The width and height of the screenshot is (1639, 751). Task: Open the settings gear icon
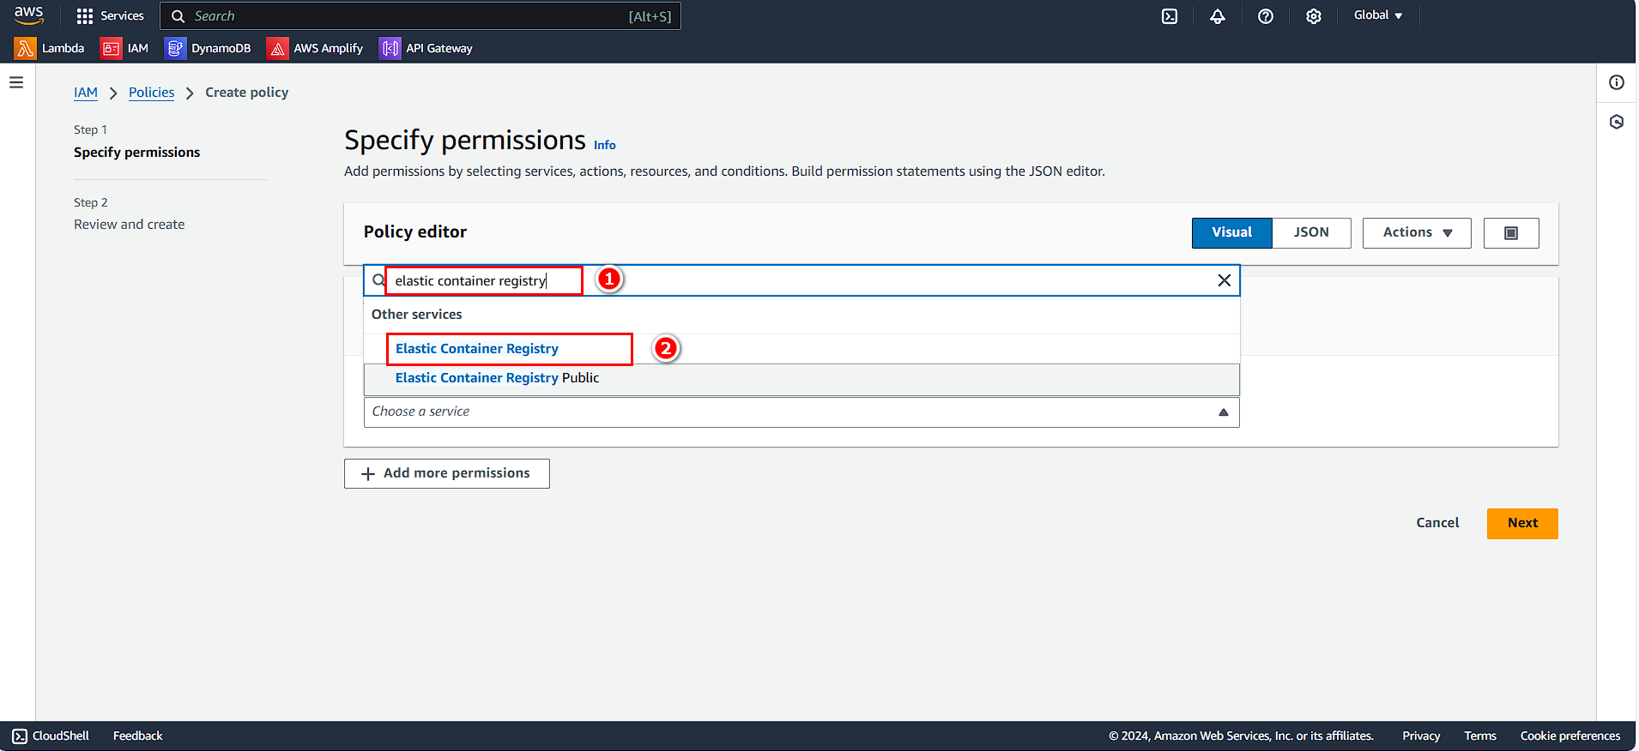click(1314, 16)
